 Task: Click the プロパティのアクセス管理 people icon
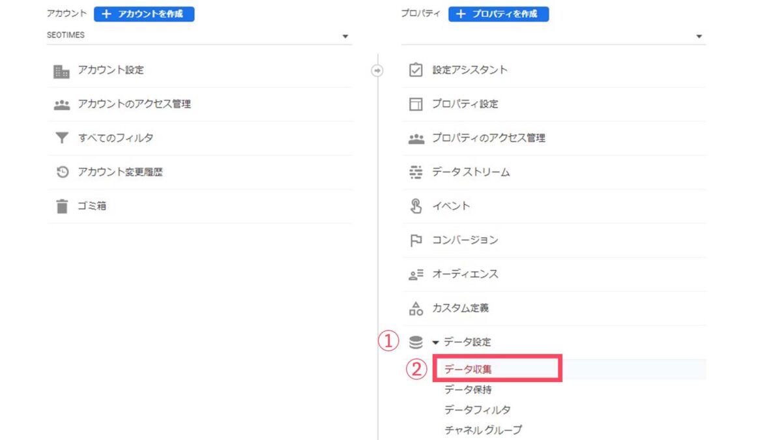pos(415,138)
